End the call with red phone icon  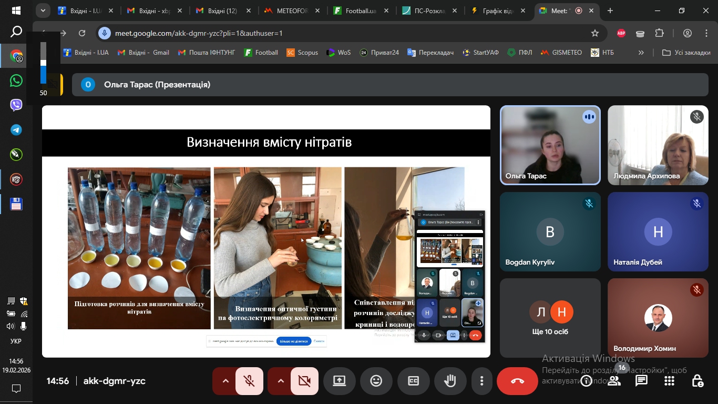click(x=517, y=380)
